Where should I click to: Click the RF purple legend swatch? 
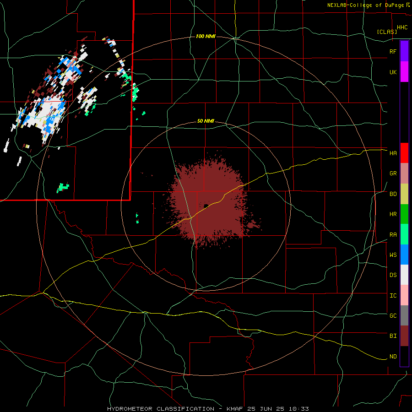(x=404, y=51)
